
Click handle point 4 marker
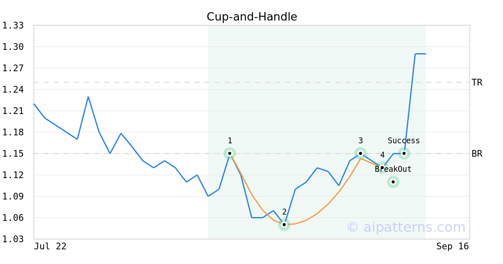(x=382, y=168)
